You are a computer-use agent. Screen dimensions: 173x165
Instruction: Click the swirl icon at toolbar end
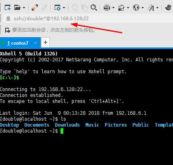168,8
